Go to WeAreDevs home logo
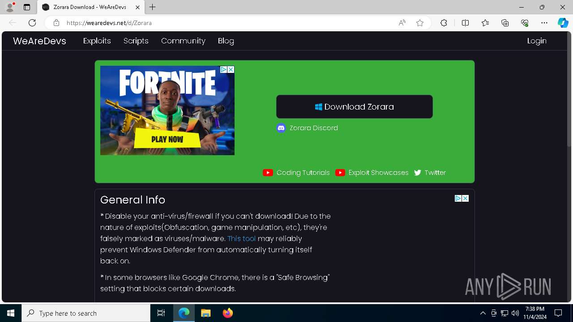Image resolution: width=573 pixels, height=322 pixels. click(39, 41)
